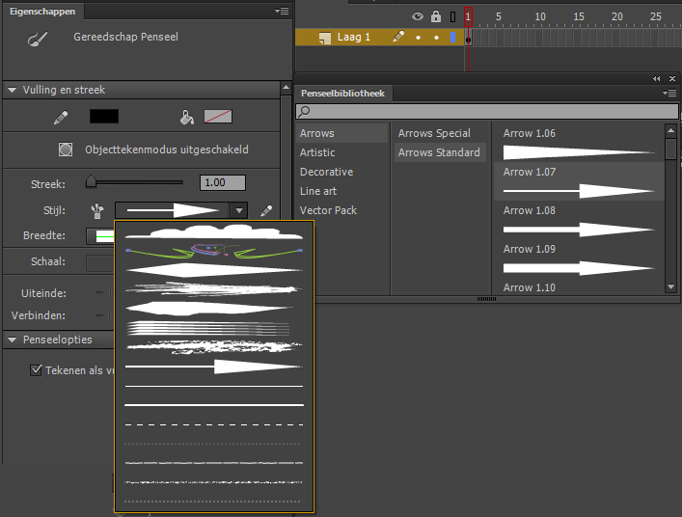This screenshot has height=517, width=682.
Task: Open the brush library icon next to Stijl
Action: tap(97, 211)
